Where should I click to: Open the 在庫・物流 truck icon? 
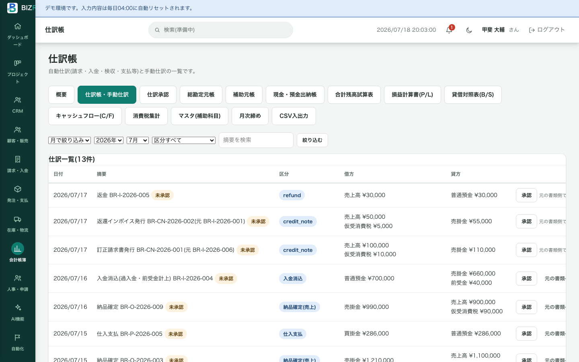coord(18,219)
